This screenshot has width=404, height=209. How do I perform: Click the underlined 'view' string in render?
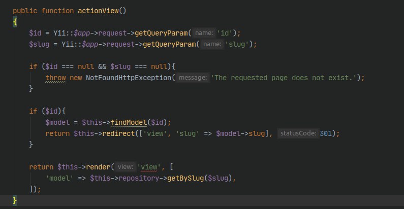(149, 167)
